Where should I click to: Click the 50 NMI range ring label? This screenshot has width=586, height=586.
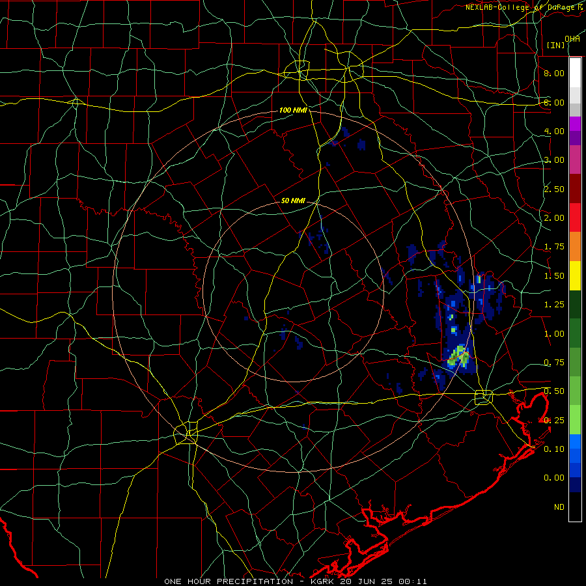click(293, 201)
